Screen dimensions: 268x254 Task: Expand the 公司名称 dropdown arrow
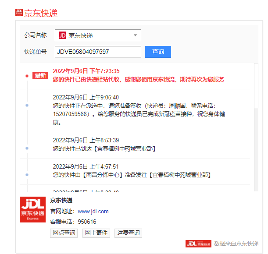(x=136, y=35)
